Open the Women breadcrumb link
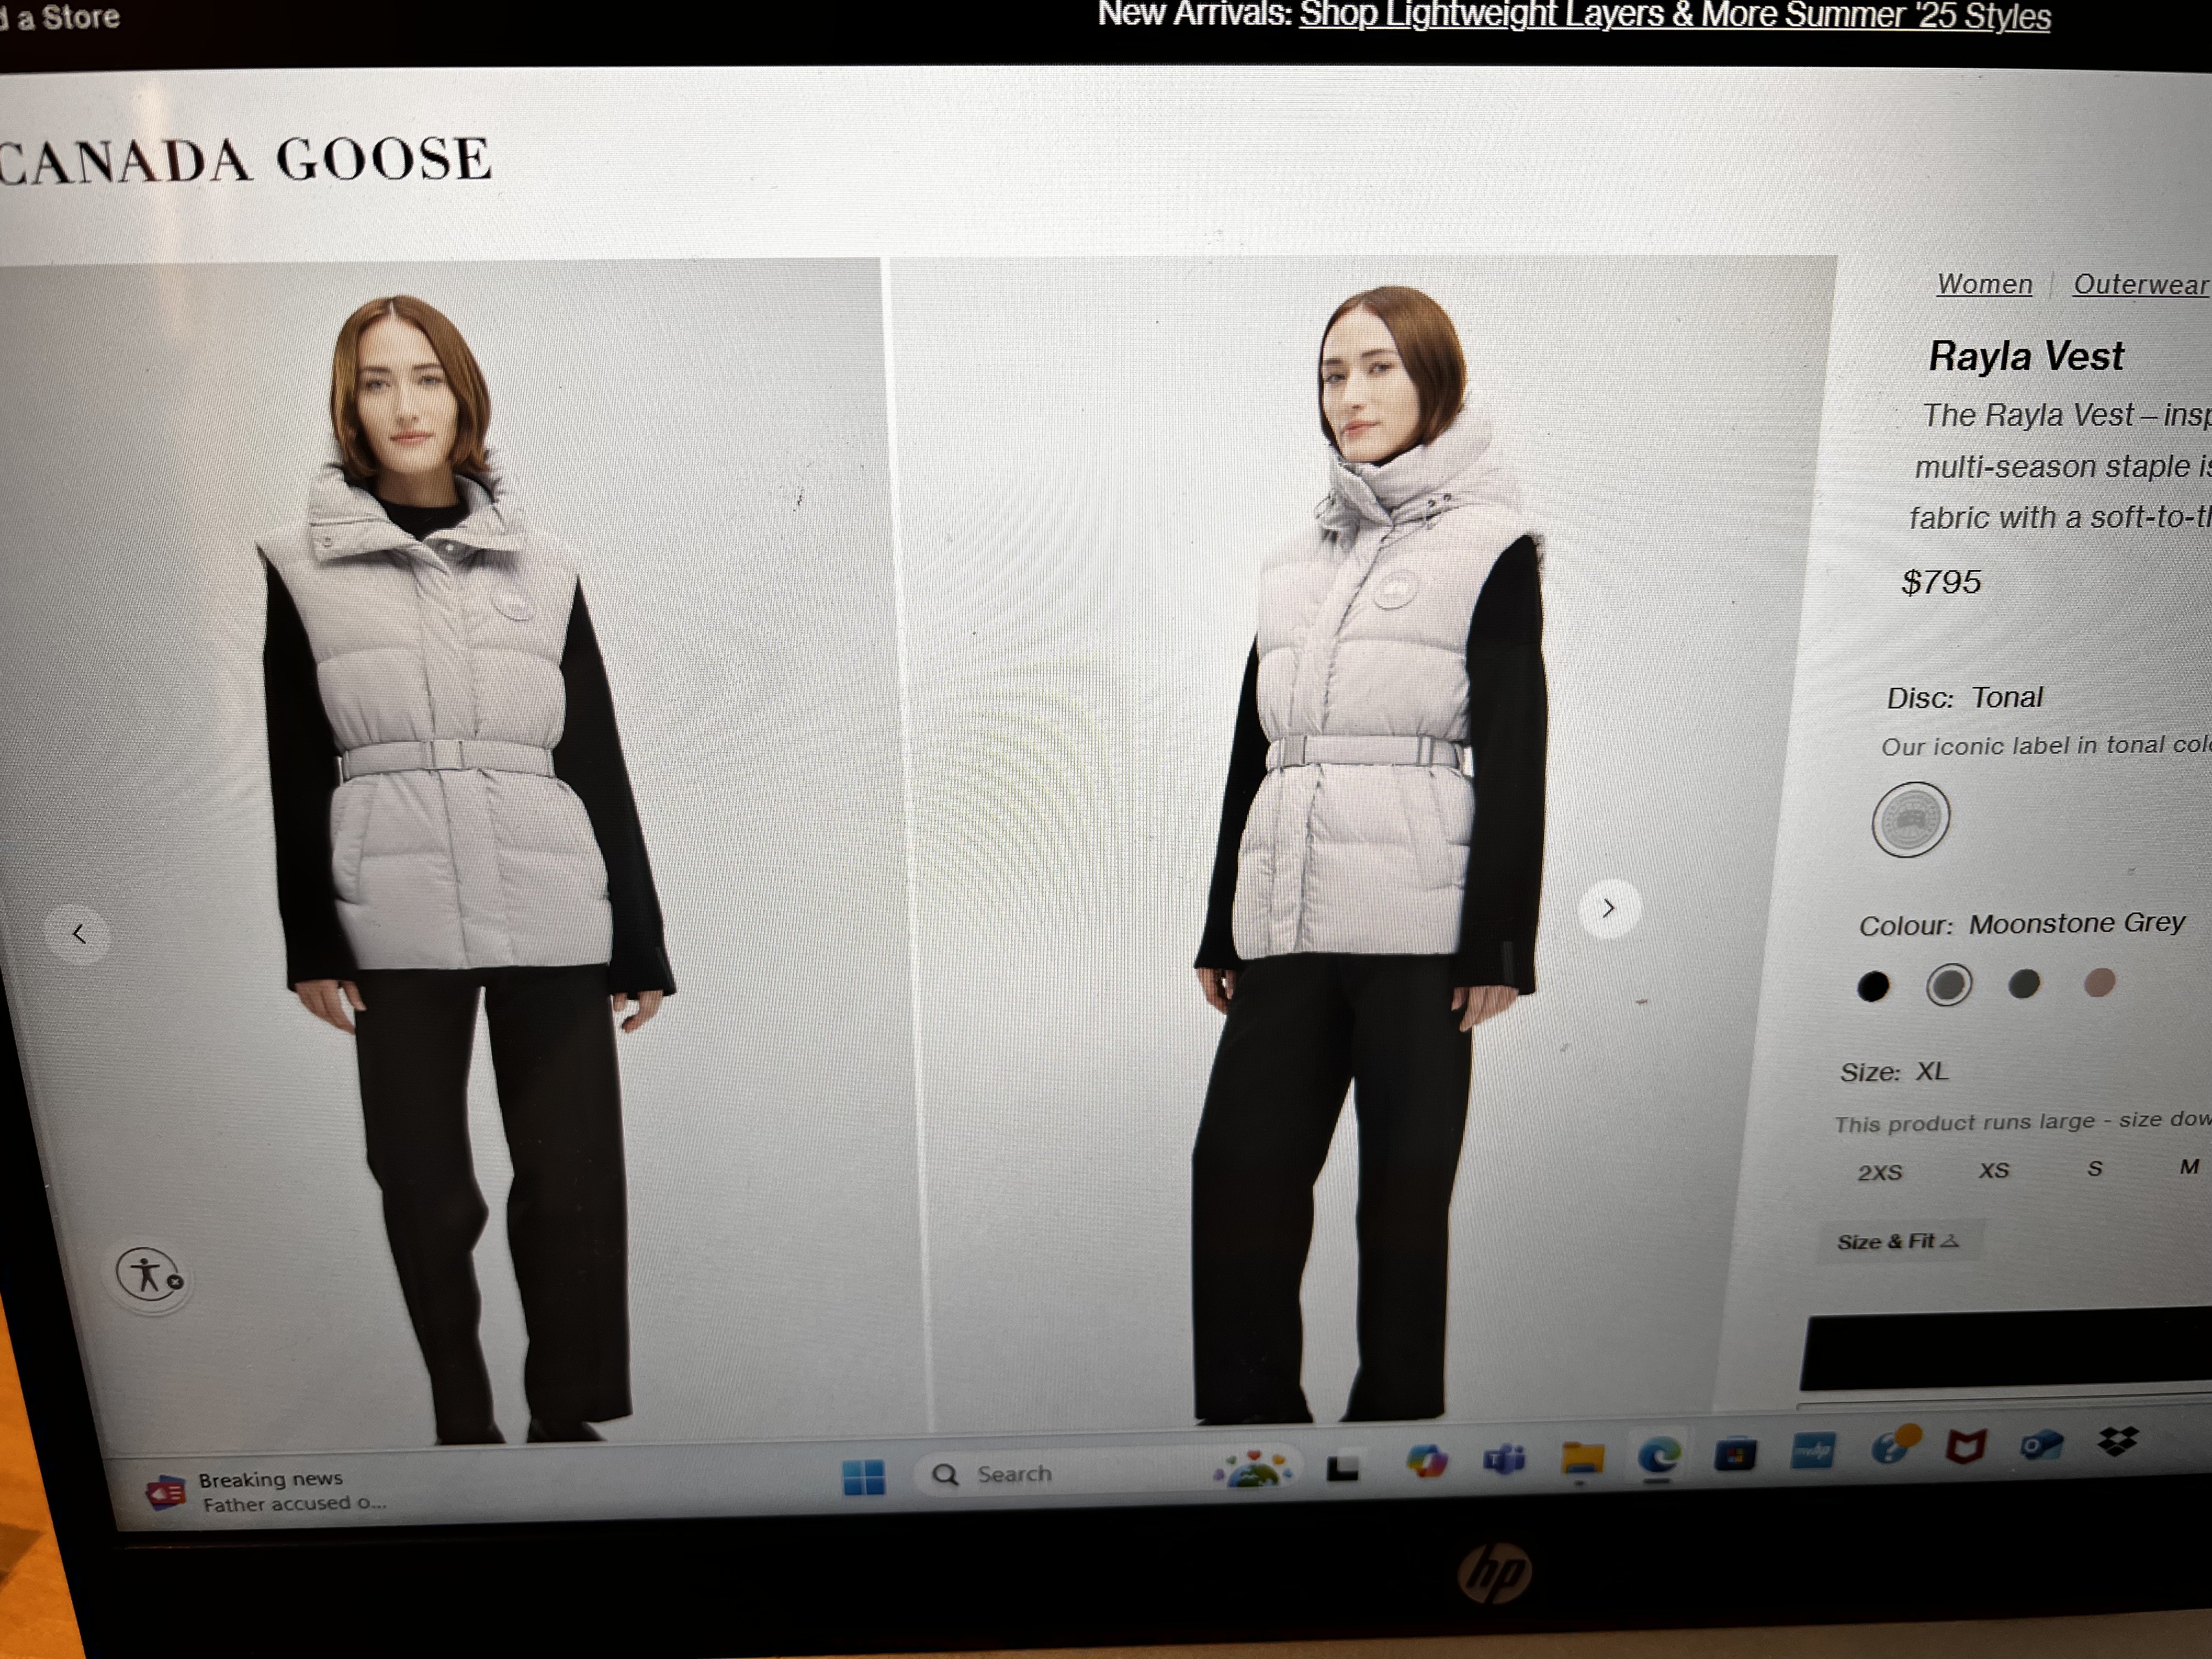 (x=1984, y=284)
